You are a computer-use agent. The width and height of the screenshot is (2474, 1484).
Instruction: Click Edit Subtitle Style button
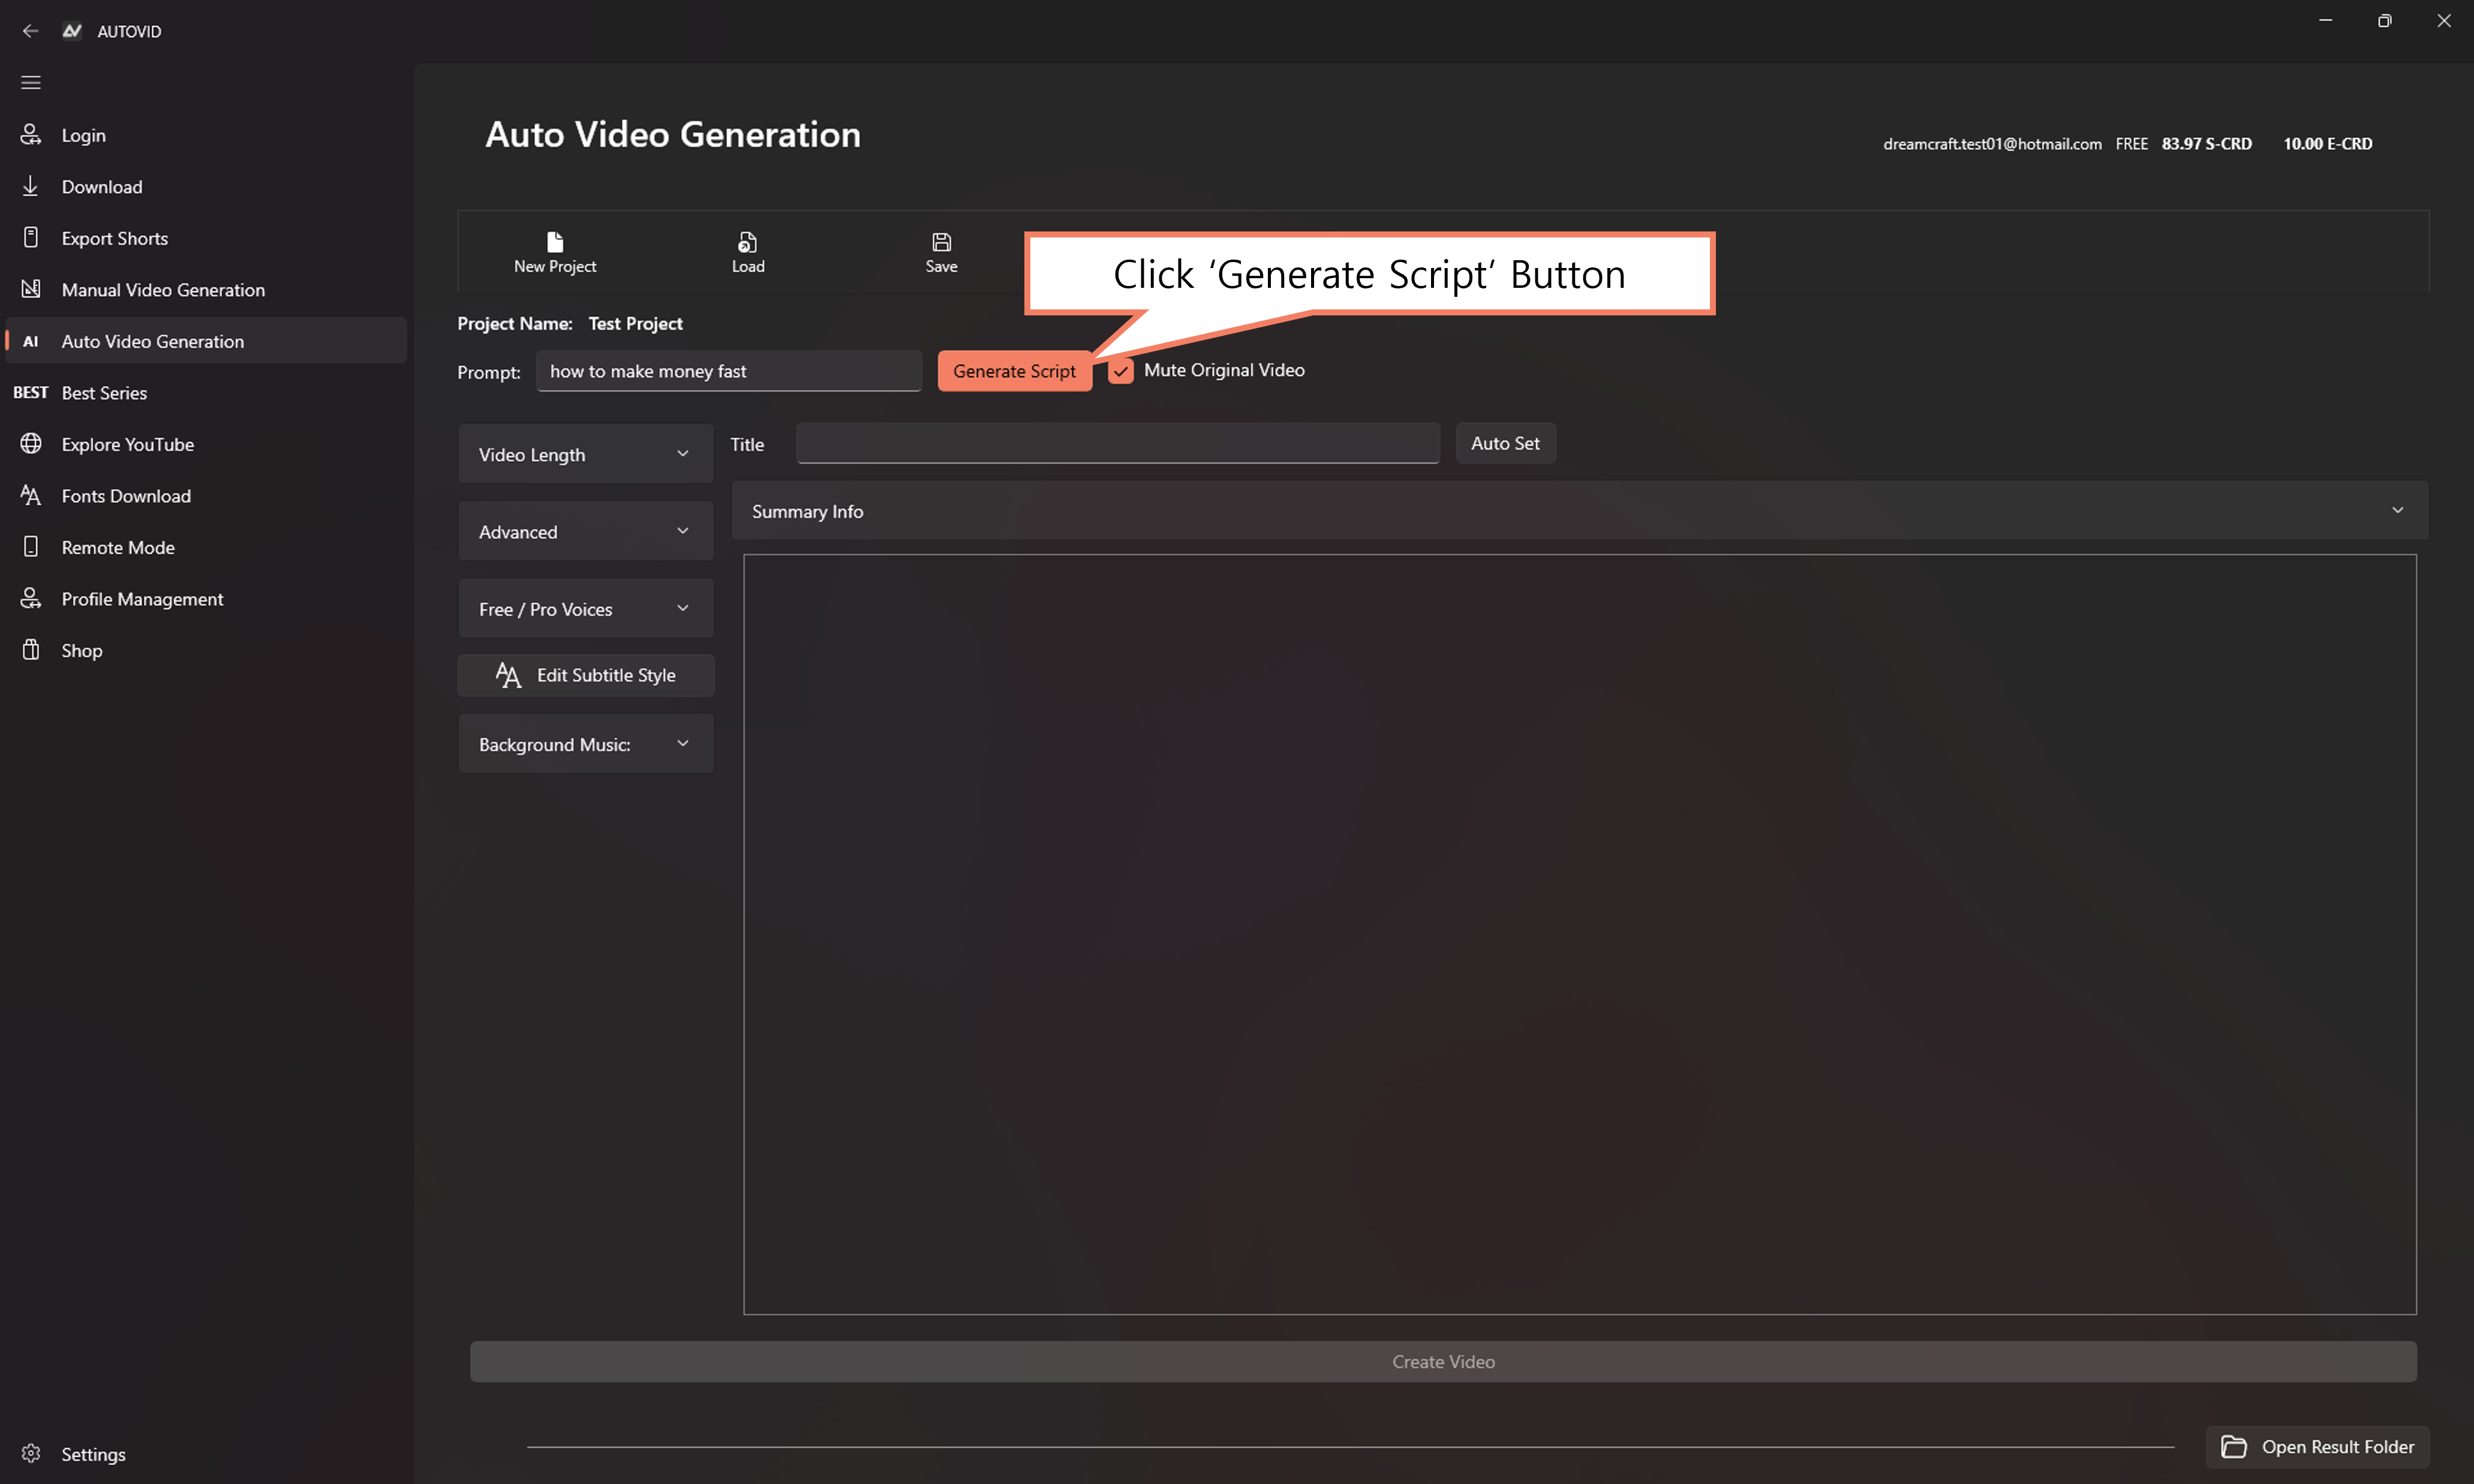[x=586, y=675]
